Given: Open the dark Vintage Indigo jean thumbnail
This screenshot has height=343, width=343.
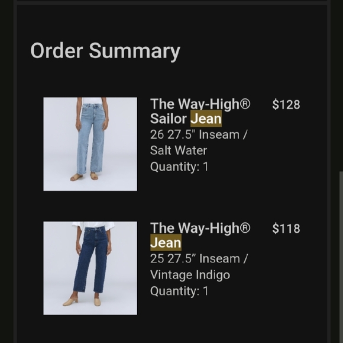Looking at the screenshot, I should pyautogui.click(x=90, y=268).
